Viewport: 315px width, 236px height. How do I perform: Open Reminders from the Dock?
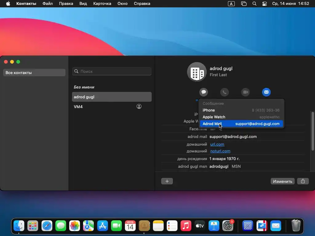[x=172, y=226]
